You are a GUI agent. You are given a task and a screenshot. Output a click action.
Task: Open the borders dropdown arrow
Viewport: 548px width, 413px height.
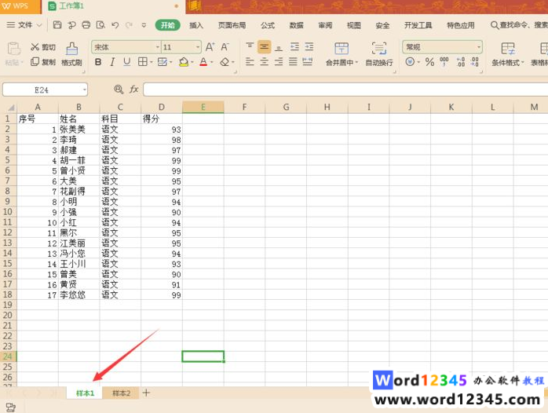pyautogui.click(x=152, y=63)
